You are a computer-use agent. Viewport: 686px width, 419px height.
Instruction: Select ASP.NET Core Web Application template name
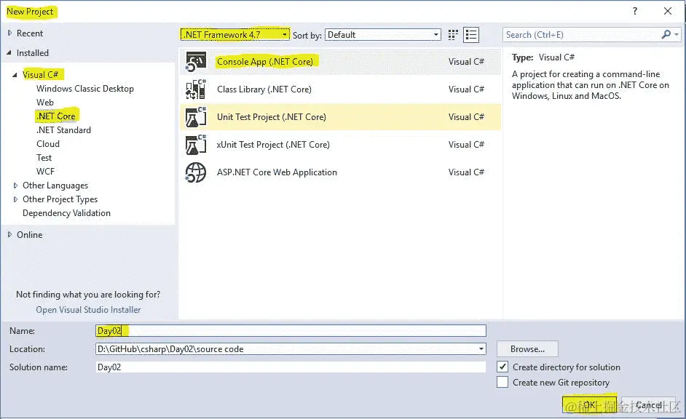pos(277,172)
